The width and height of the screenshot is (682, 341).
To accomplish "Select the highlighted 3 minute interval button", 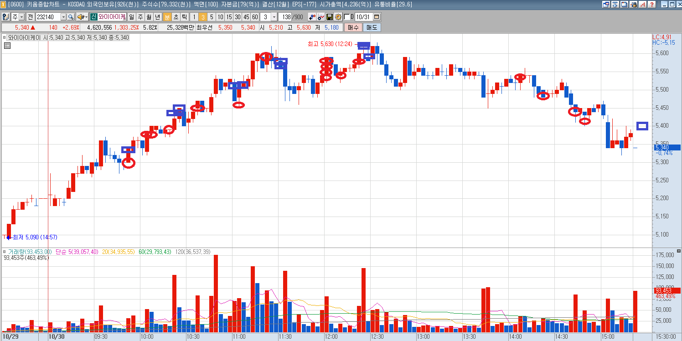I will point(203,17).
